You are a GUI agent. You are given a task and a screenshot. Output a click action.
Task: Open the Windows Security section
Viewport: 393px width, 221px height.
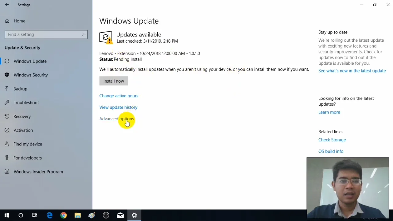pos(31,75)
